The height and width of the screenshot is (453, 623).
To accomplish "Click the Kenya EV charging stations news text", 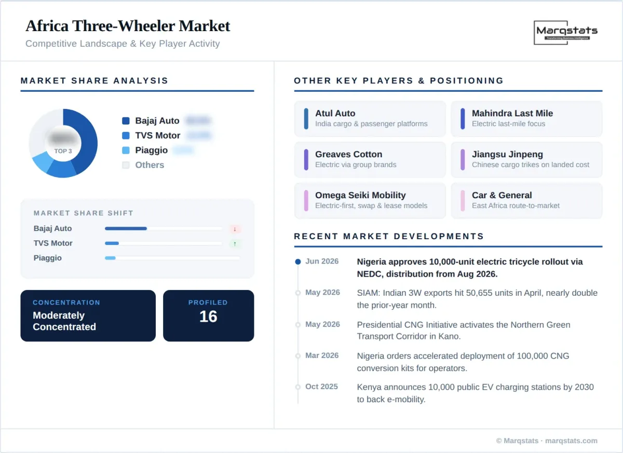I will [x=475, y=393].
